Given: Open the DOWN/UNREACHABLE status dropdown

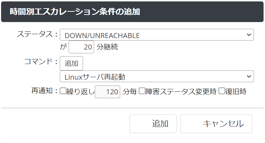Looking at the screenshot, I should click(156, 35).
